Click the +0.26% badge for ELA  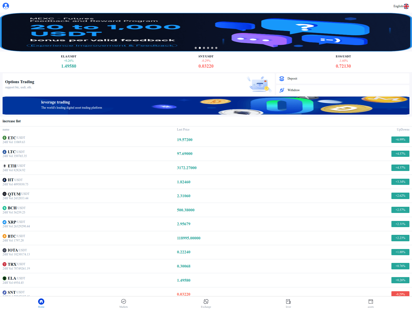400,280
